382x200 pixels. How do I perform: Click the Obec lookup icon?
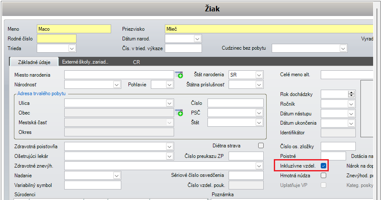pos(179,113)
